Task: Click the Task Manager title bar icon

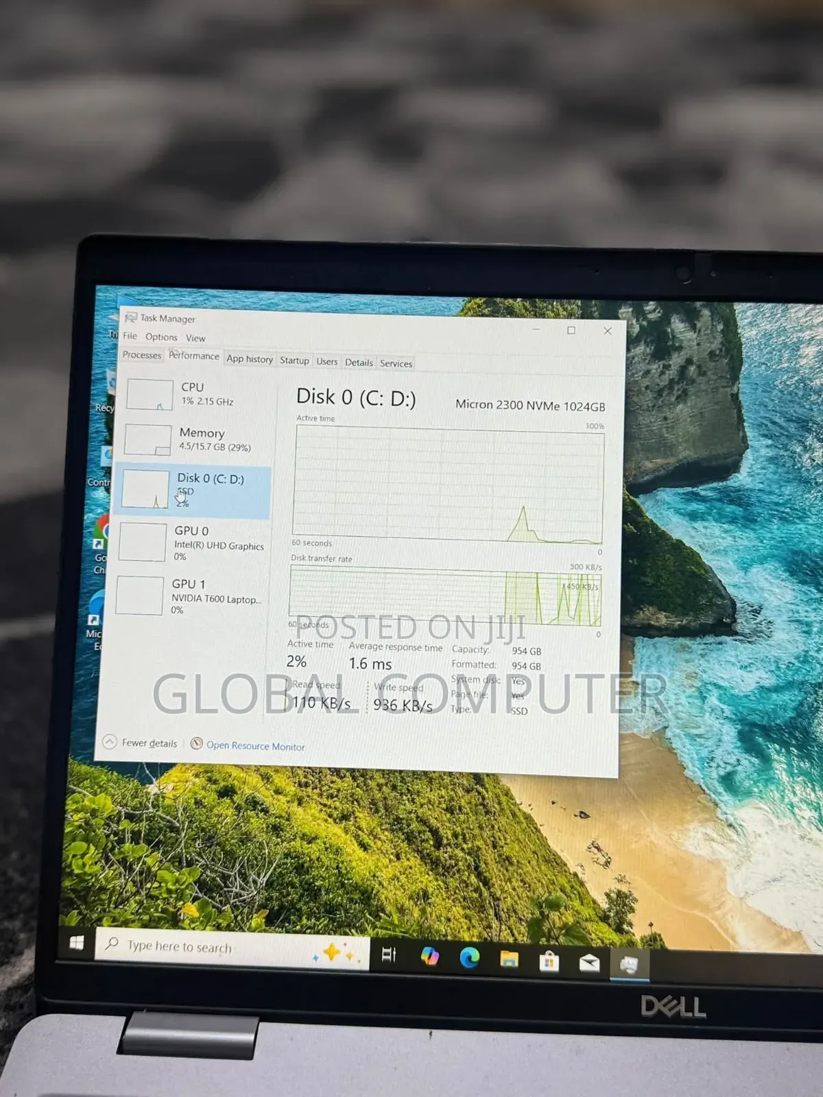Action: [130, 317]
